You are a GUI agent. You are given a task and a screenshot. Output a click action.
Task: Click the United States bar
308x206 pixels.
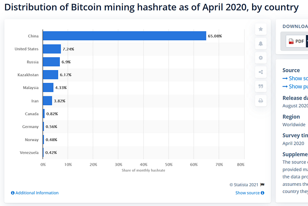(52, 49)
